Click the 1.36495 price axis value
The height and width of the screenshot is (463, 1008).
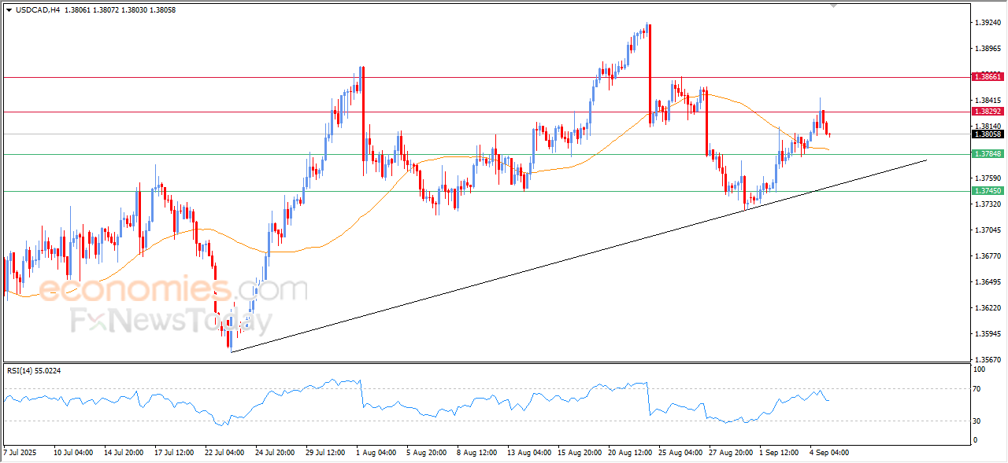point(988,282)
